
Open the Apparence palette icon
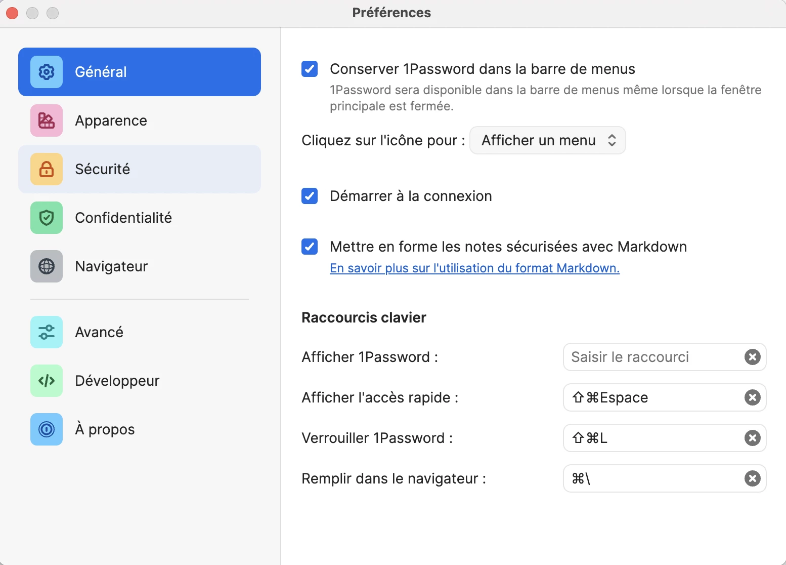pos(47,120)
